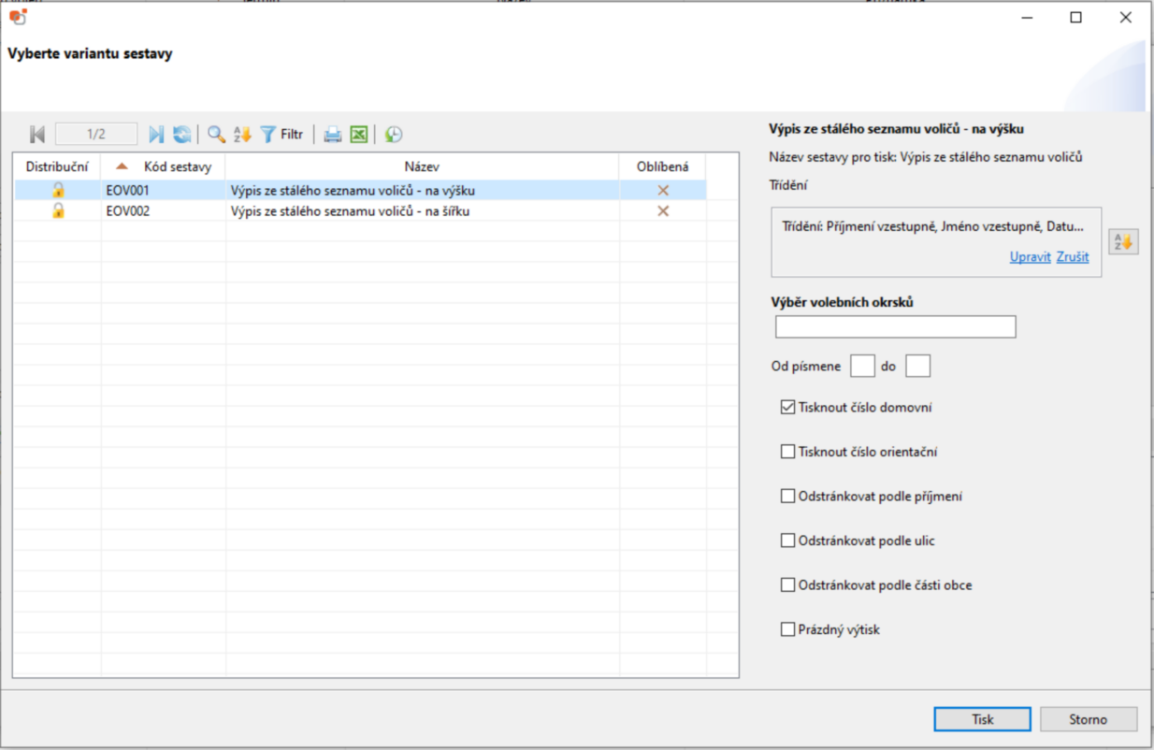This screenshot has height=750, width=1154.
Task: Select the EOV002 na šířku row
Action: click(x=350, y=211)
